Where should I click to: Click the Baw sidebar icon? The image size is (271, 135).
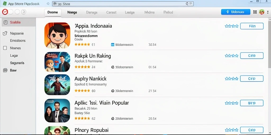(x=5, y=70)
